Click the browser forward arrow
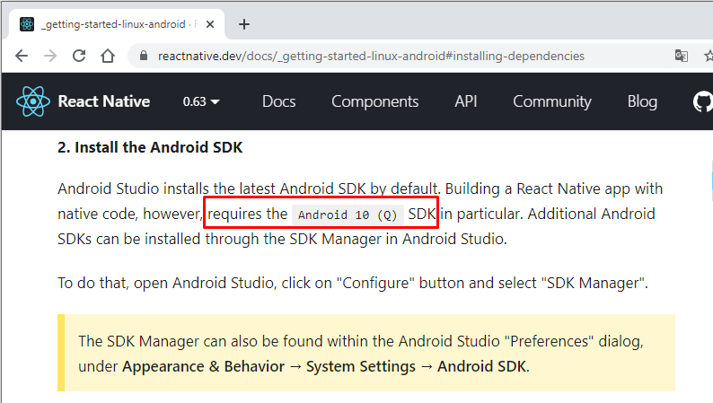This screenshot has height=403, width=713. click(50, 56)
